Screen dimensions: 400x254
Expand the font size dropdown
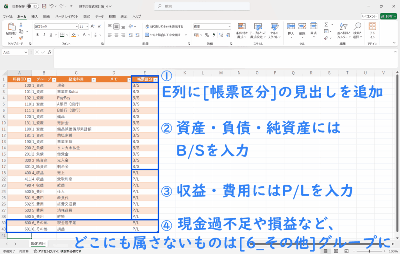(87, 27)
